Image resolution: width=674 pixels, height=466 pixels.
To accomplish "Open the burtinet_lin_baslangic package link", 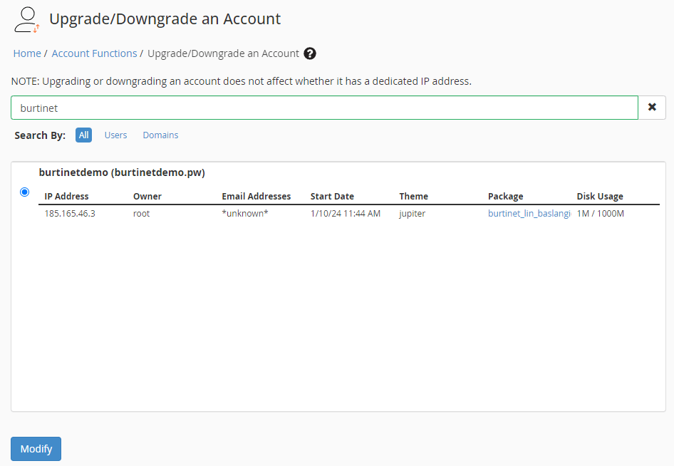I will click(x=529, y=213).
